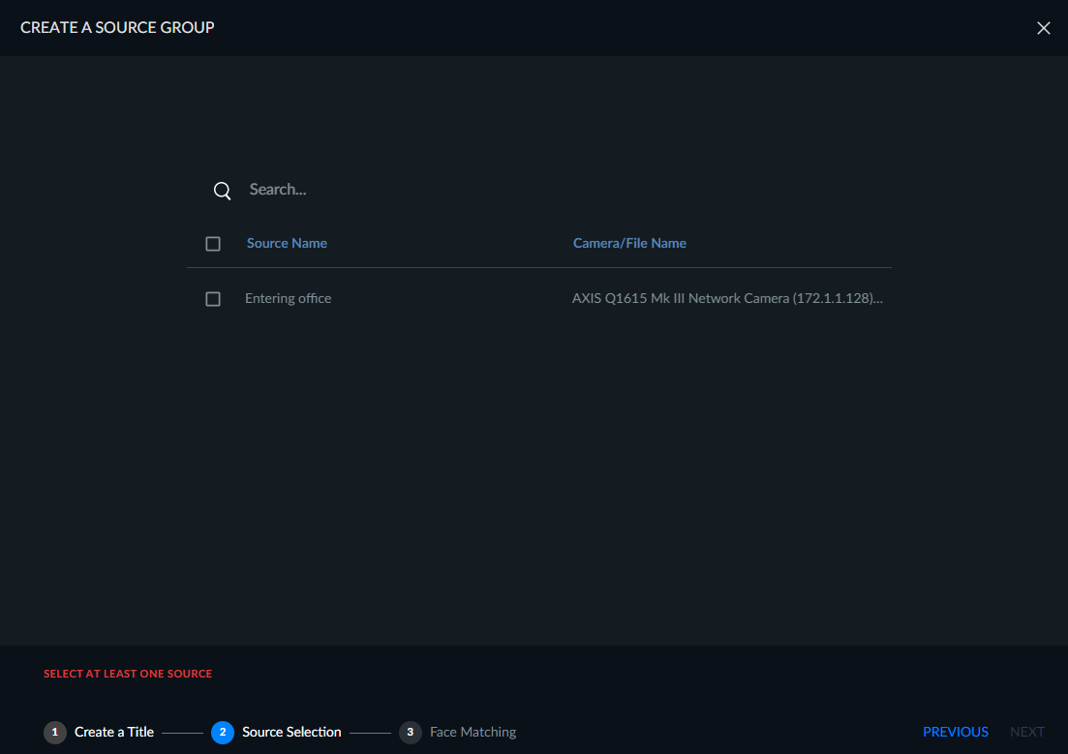
Task: Click the red Select at least one source warning
Action: (128, 674)
